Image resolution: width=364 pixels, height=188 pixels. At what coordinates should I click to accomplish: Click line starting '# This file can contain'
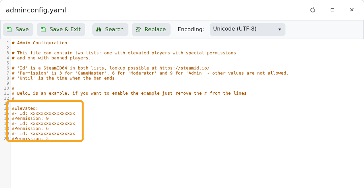coord(124,53)
